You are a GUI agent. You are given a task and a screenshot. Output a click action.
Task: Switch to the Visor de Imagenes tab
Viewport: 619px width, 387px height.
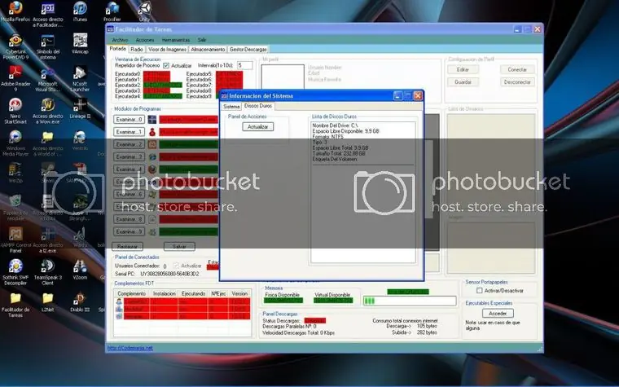click(167, 50)
